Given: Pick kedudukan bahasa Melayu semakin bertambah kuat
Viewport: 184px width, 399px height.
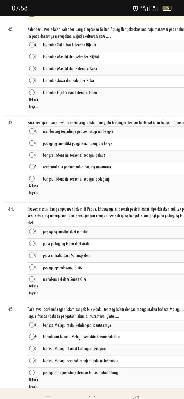Looking at the screenshot, I should tap(32, 337).
